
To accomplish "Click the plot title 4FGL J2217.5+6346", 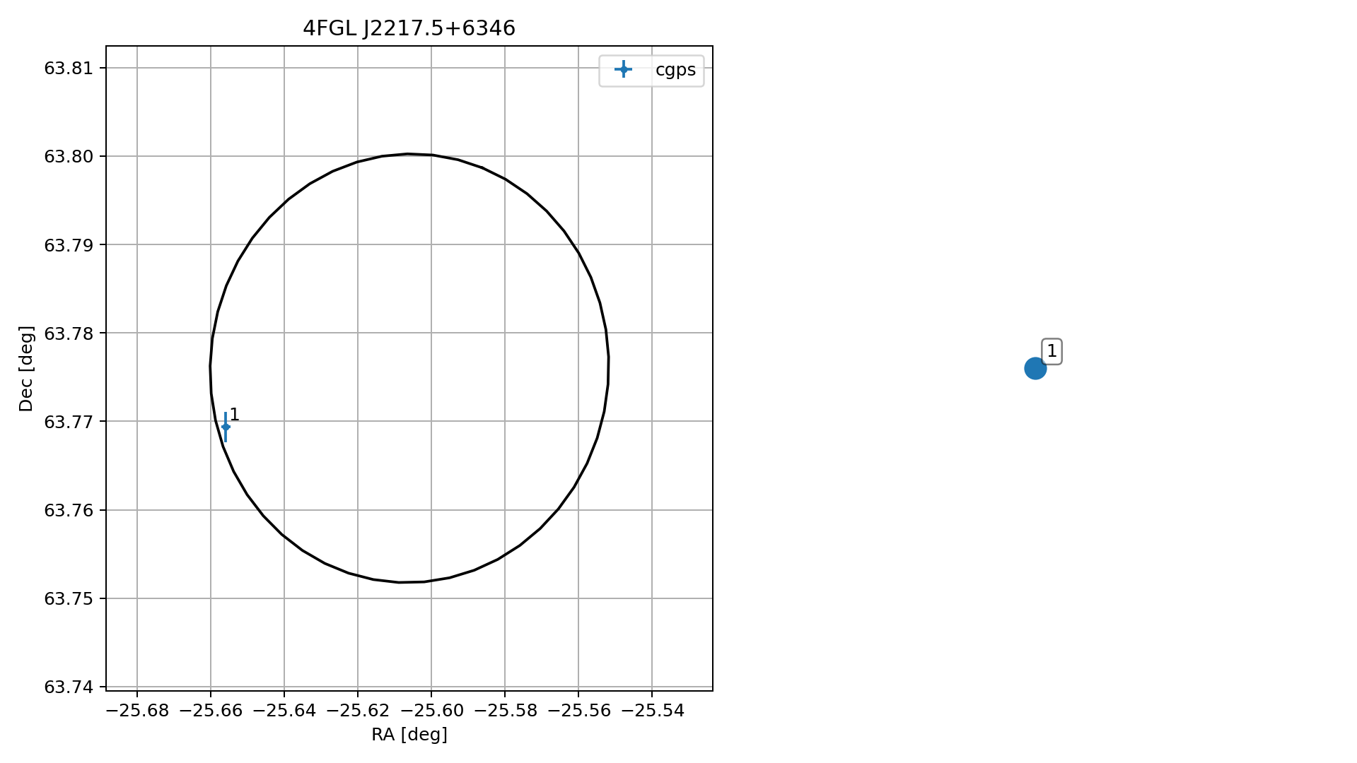I will pos(409,28).
